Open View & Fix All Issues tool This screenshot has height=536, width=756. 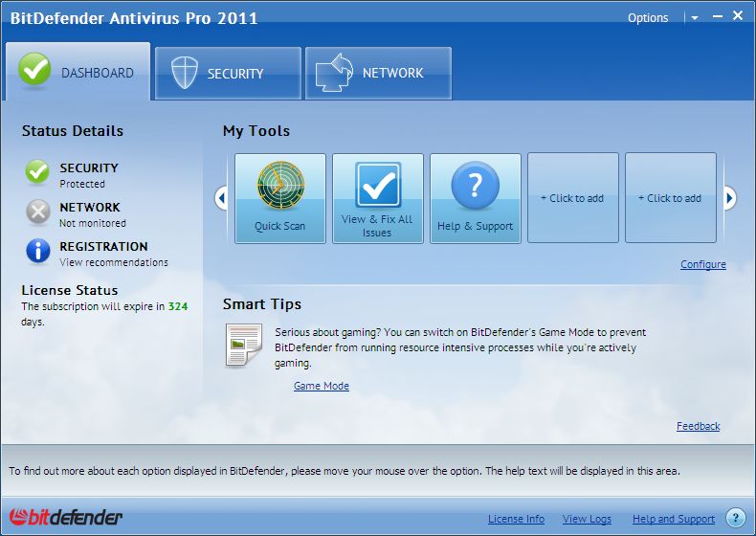[378, 188]
